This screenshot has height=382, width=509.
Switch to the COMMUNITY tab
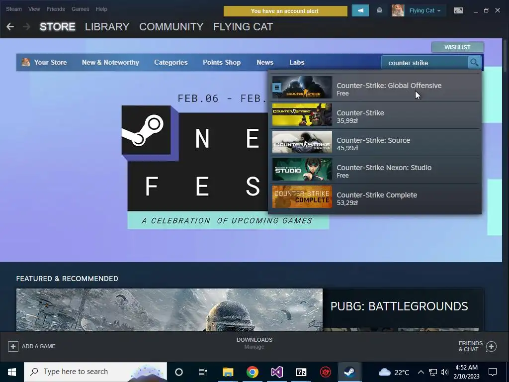point(171,27)
